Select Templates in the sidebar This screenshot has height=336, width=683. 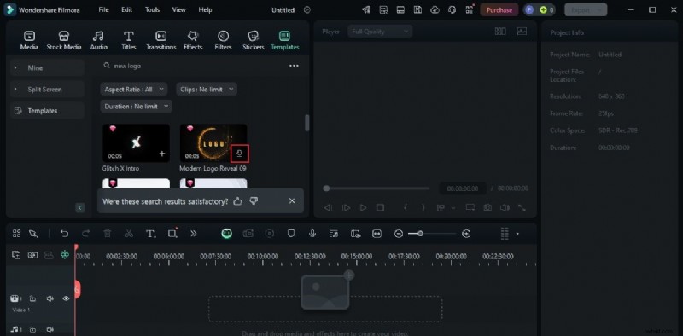click(x=47, y=111)
